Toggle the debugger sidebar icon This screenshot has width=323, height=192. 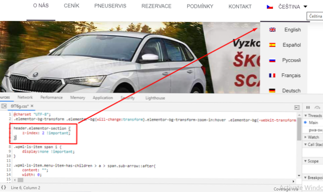click(297, 107)
